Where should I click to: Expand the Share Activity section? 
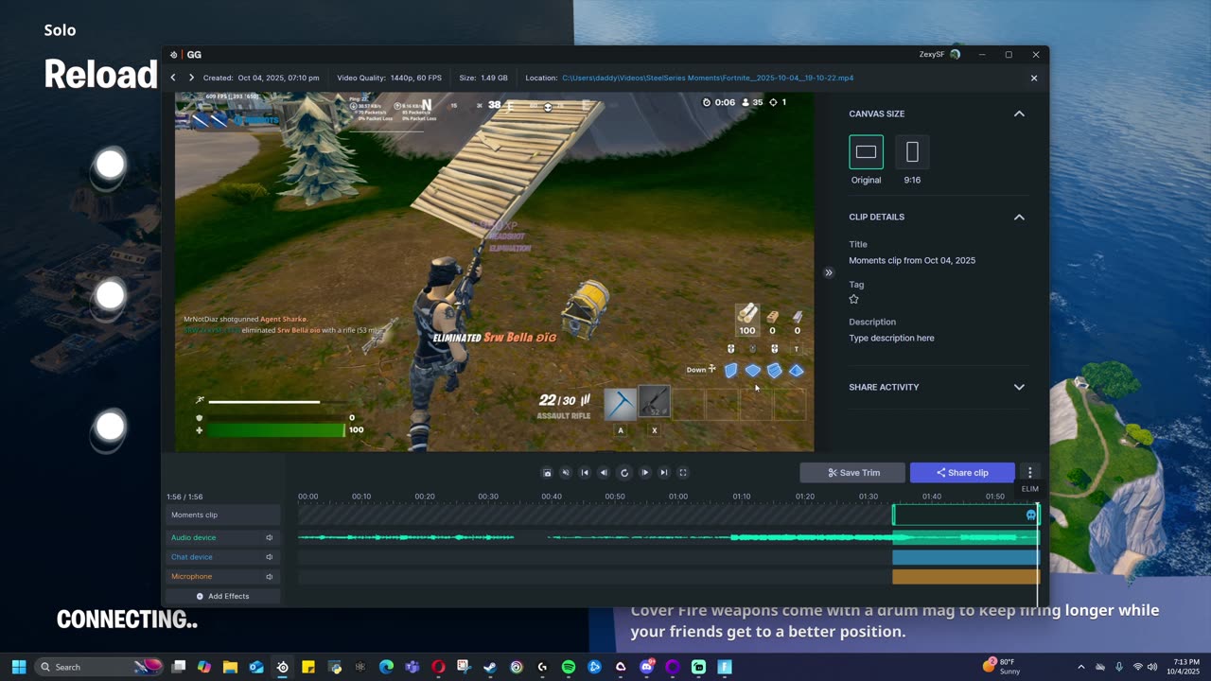coord(1019,387)
